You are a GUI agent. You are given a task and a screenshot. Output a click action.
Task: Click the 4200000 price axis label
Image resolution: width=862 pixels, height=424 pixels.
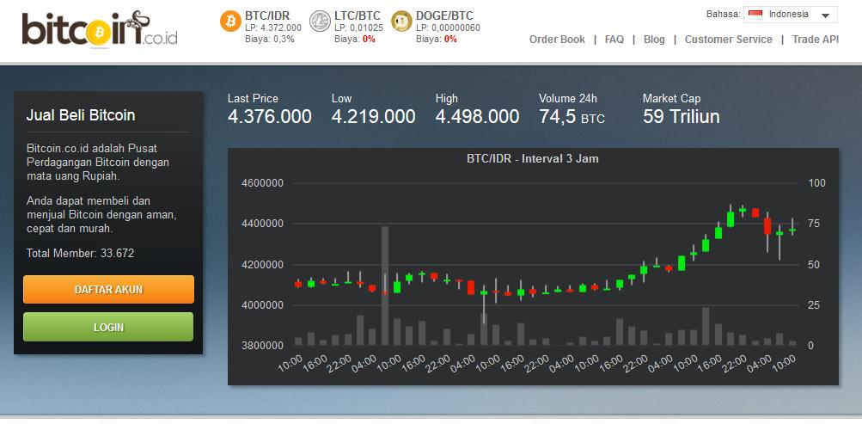(262, 265)
